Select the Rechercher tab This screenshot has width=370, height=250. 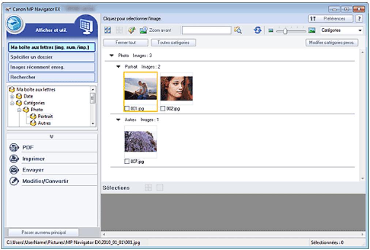[x=52, y=77]
